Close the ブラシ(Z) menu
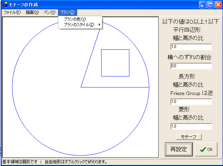Image resolution: width=223 pixels, height=166 pixels. point(67,12)
